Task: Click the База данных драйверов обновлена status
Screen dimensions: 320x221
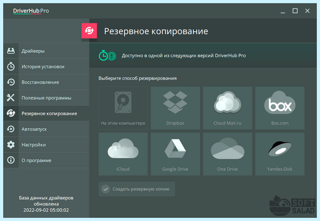Action: (x=46, y=201)
